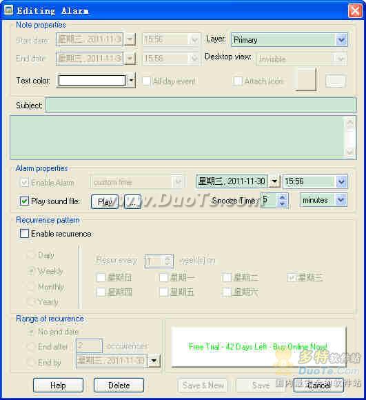This screenshot has width=366, height=400.
Task: Click the Help button
Action: click(x=58, y=386)
